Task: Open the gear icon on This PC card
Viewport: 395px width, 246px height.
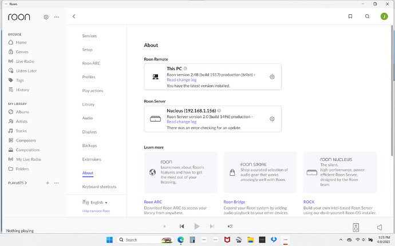Action: point(272,77)
